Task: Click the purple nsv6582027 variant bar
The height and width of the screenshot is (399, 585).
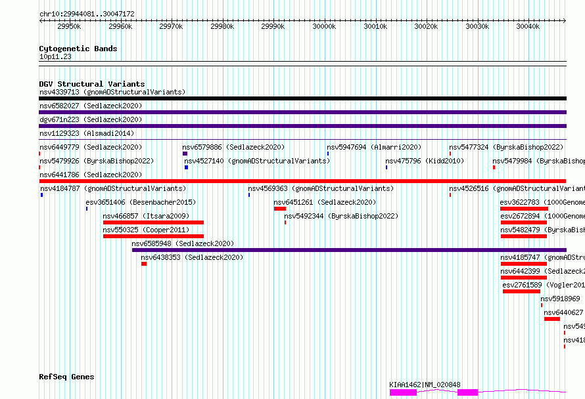Action: click(x=302, y=112)
